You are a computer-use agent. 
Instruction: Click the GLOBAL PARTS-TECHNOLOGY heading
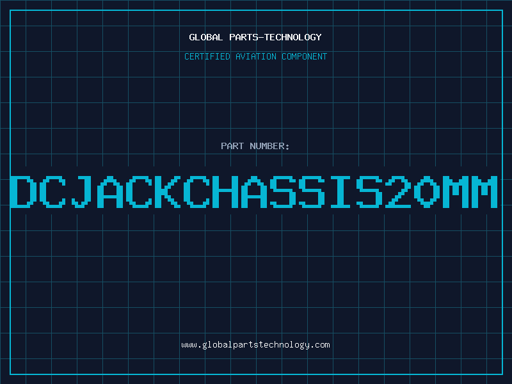[x=255, y=37]
